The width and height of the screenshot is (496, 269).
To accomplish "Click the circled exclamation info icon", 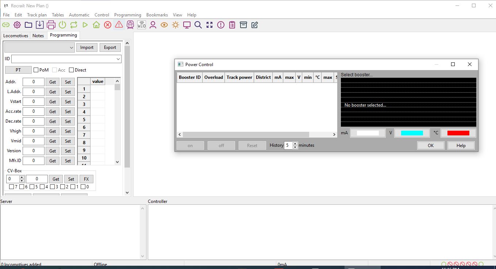I will coord(221,25).
